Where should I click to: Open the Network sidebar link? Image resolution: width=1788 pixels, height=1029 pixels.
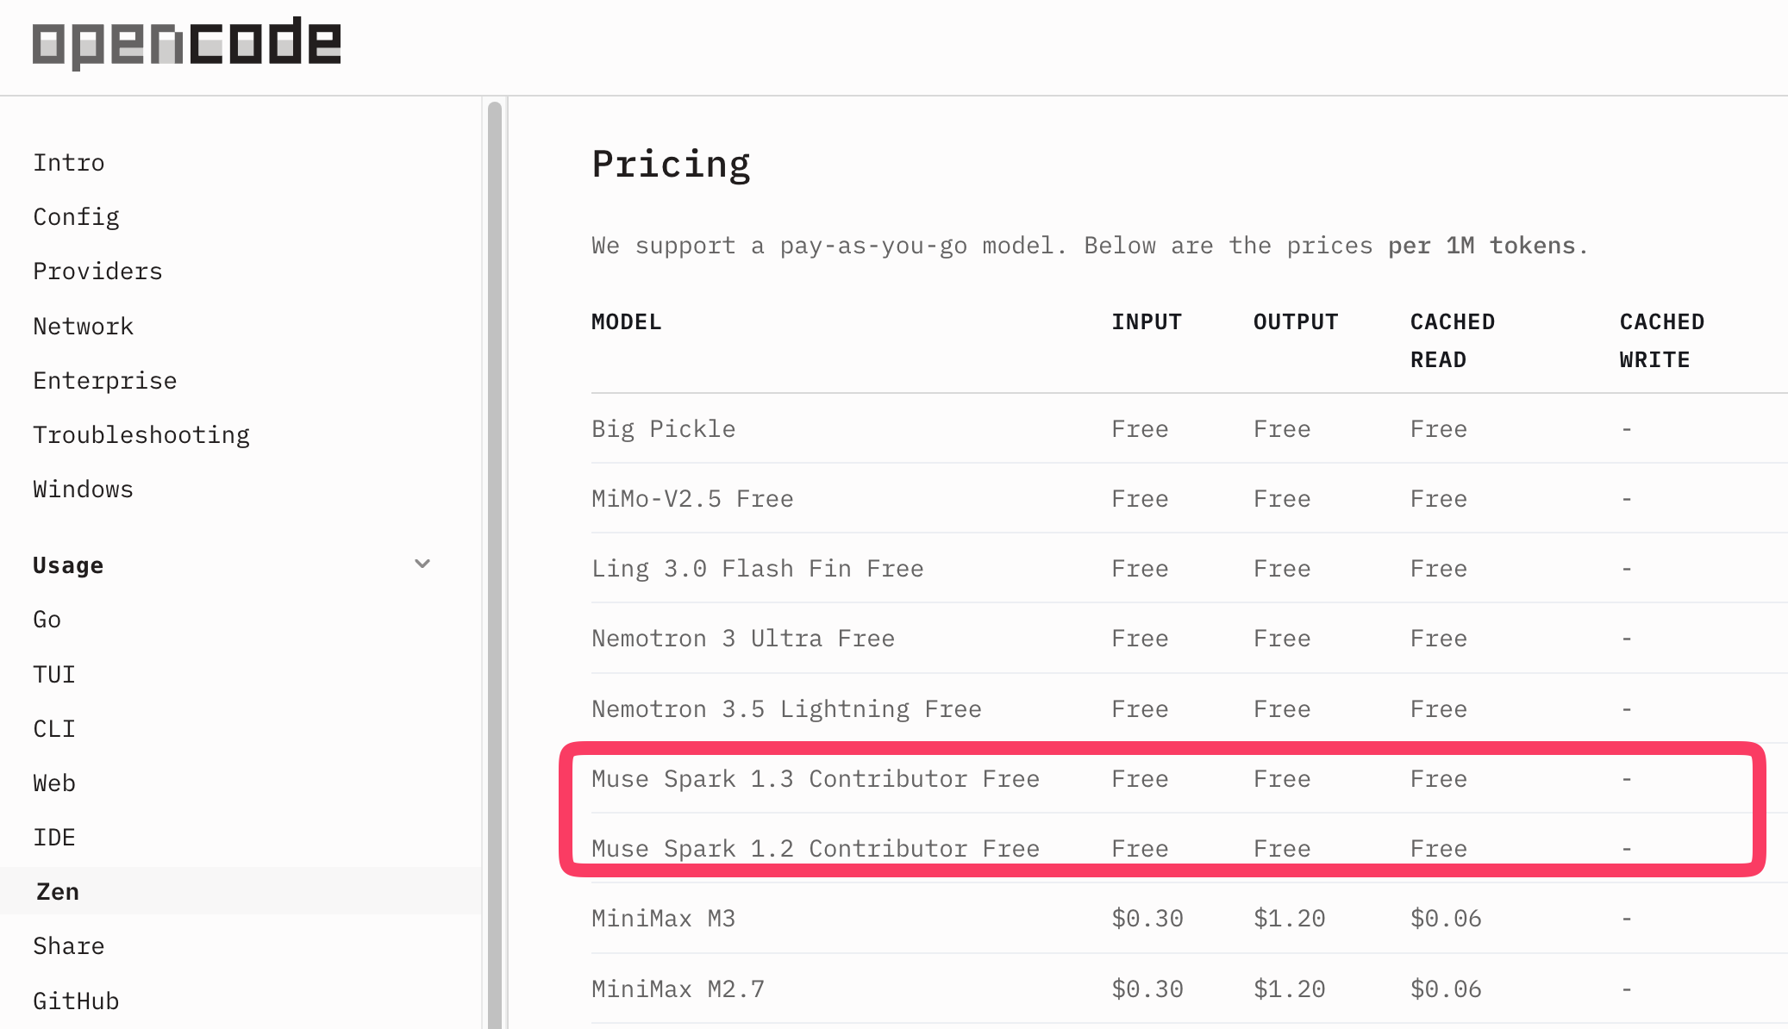84,326
